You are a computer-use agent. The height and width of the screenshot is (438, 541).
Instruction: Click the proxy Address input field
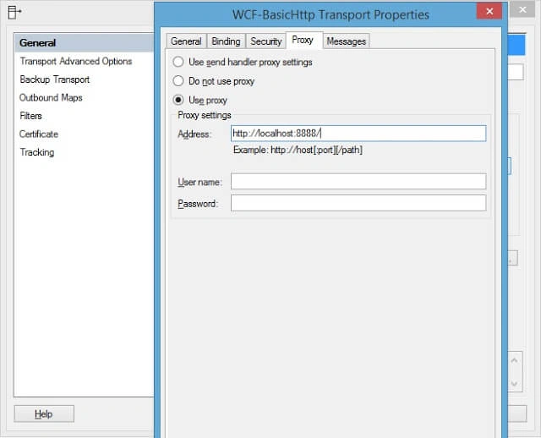tap(358, 134)
